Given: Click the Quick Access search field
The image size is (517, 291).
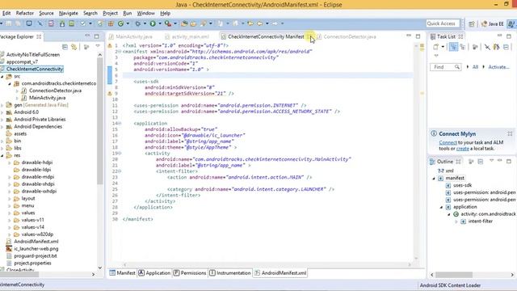Looking at the screenshot, I should tap(443, 23).
